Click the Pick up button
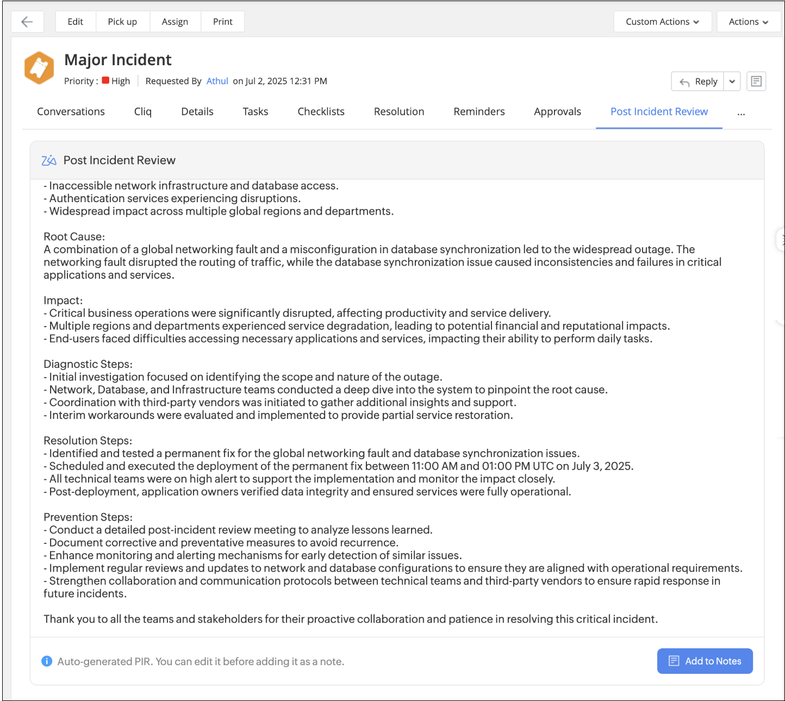The width and height of the screenshot is (785, 701). [122, 22]
